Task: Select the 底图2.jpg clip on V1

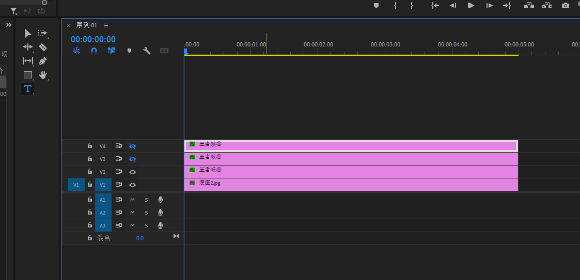Action: coord(351,184)
